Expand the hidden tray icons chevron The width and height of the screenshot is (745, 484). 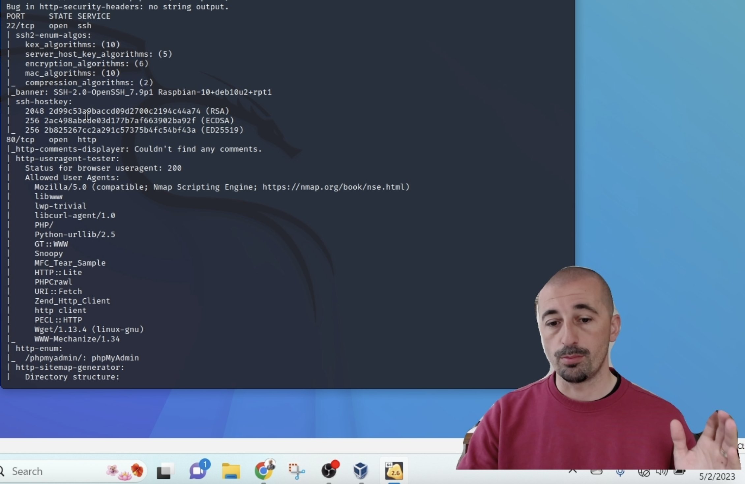[x=573, y=471]
